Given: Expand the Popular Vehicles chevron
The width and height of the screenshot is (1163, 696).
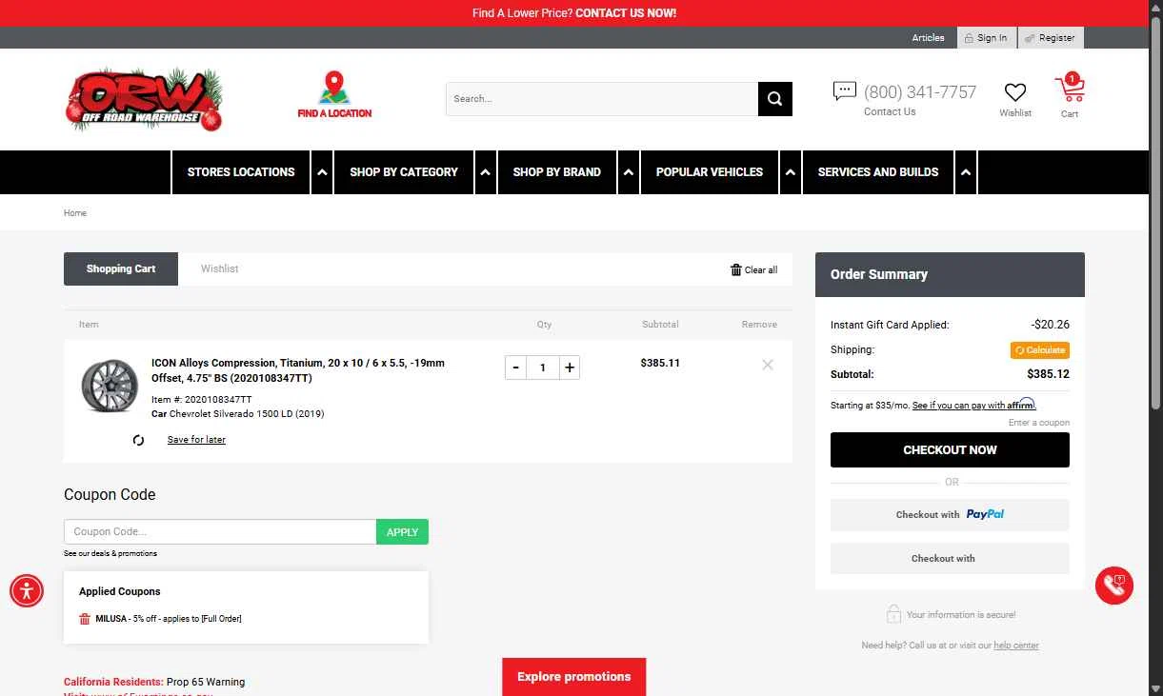Looking at the screenshot, I should pyautogui.click(x=791, y=172).
